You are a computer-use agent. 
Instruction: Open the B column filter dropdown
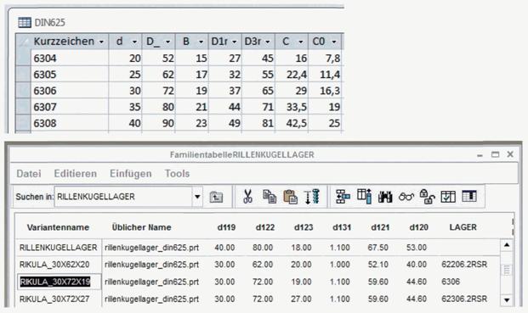click(201, 42)
